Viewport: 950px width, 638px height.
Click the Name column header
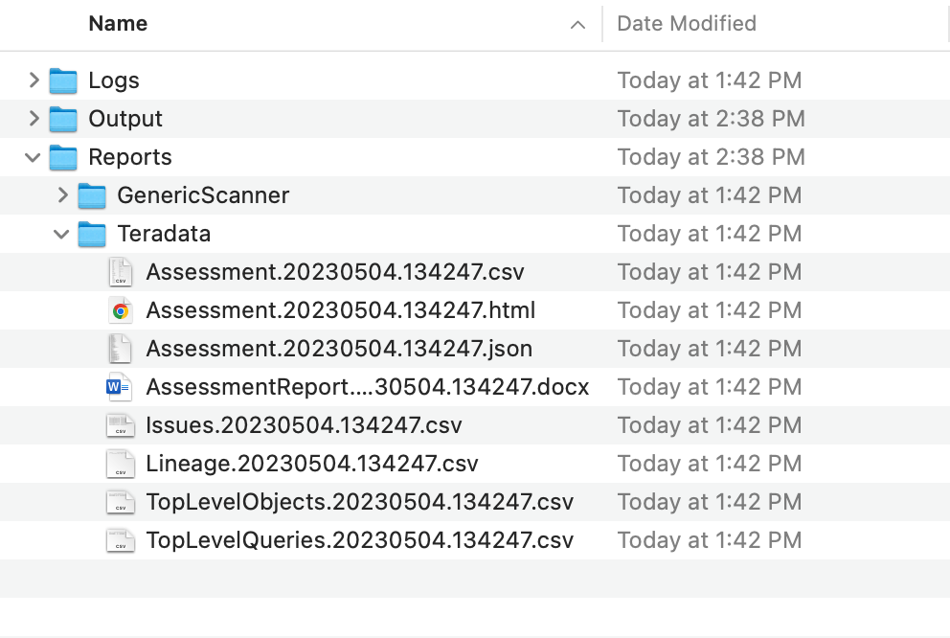pos(117,23)
